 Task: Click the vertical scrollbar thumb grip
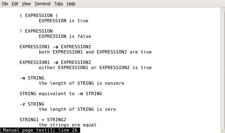(223, 70)
